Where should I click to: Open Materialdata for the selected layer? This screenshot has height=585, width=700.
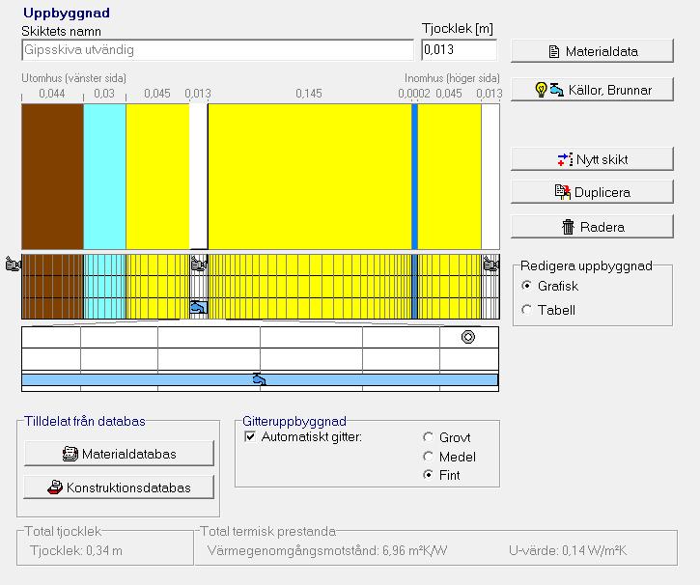(x=592, y=51)
